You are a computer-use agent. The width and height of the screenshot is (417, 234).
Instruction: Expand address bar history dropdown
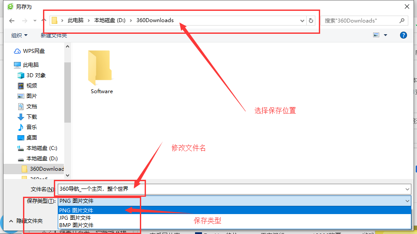(302, 21)
